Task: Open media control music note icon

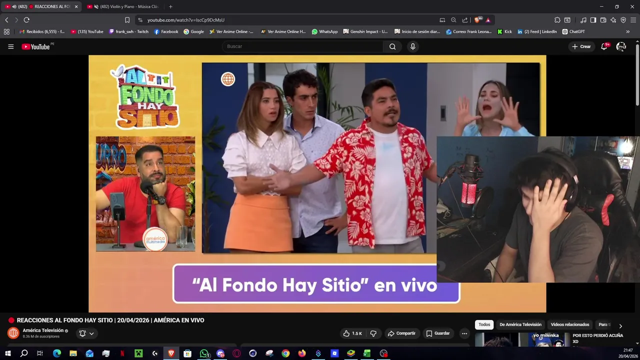Action: click(583, 20)
